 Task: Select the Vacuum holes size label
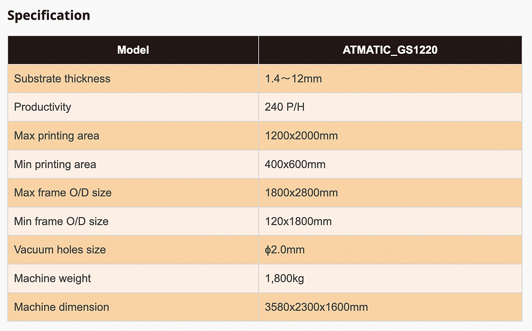pos(60,250)
